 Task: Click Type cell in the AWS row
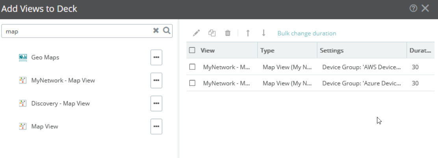click(287, 67)
